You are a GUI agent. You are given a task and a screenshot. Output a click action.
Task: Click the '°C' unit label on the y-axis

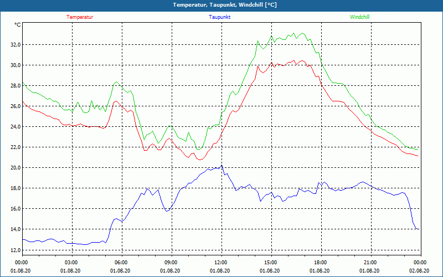(17, 25)
